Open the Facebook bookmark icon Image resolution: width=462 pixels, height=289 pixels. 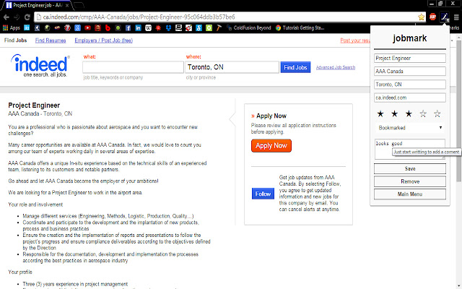coord(128,28)
